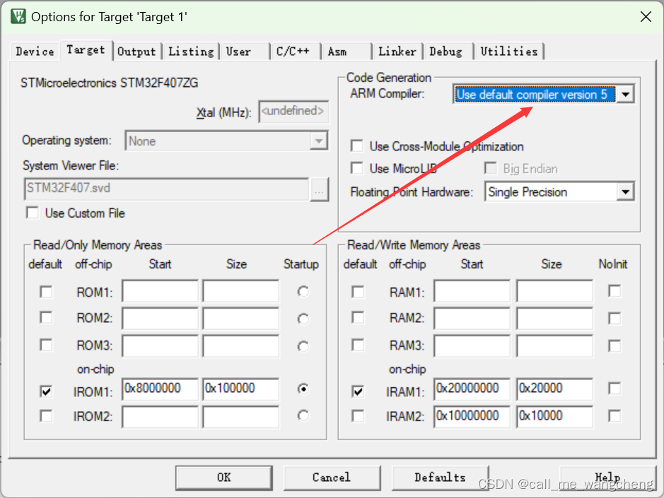
Task: Click the IROM2 Start address field
Action: click(160, 417)
